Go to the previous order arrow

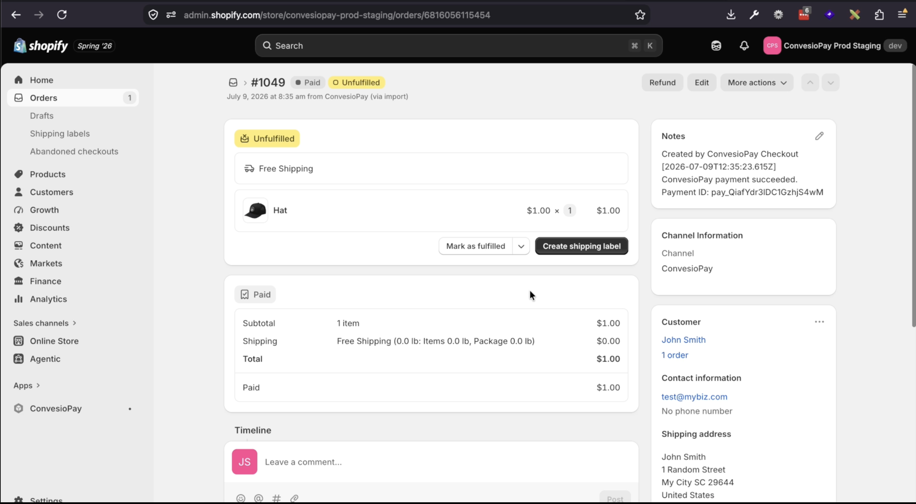coord(810,83)
